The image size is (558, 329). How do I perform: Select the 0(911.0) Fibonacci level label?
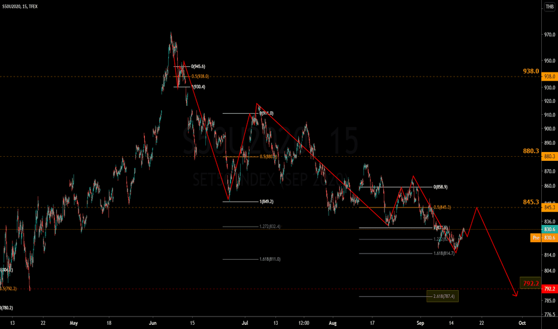pos(266,114)
